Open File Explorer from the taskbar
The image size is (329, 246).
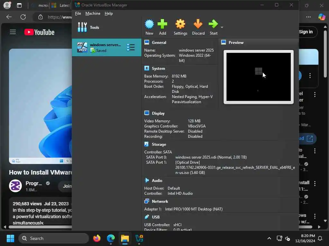tap(125, 238)
